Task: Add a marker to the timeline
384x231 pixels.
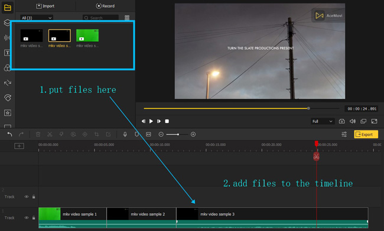Action: pos(136,134)
